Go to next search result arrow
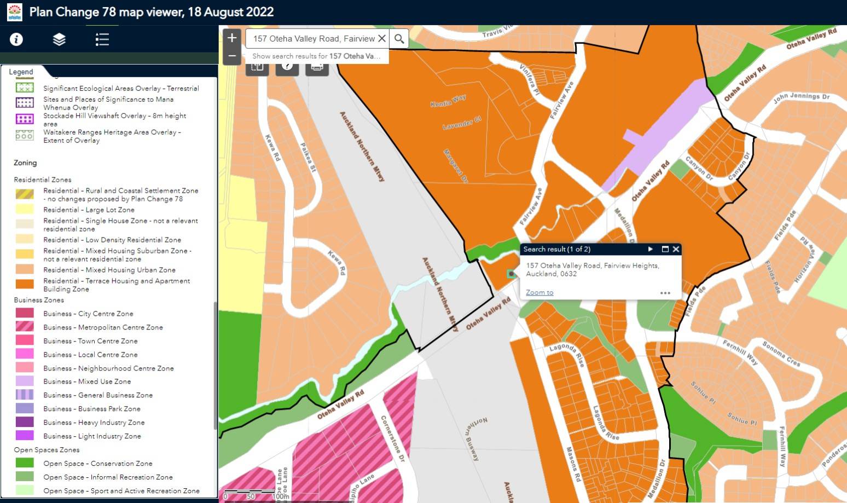Image resolution: width=847 pixels, height=503 pixels. pos(650,249)
